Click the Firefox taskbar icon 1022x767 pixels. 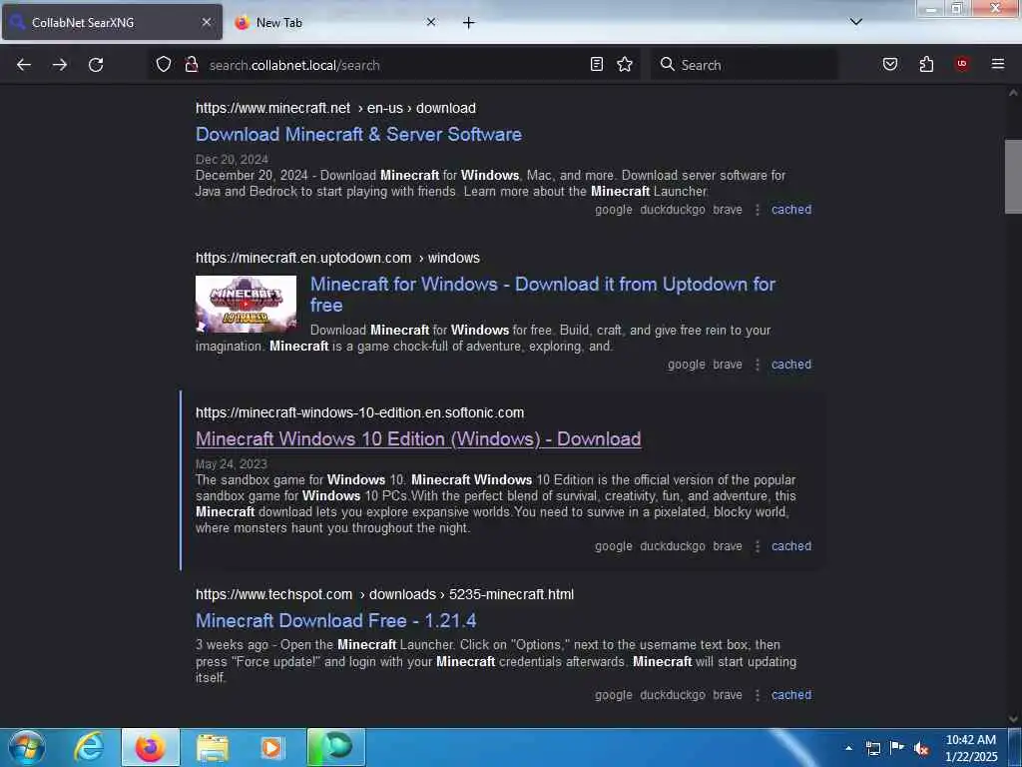(x=151, y=747)
